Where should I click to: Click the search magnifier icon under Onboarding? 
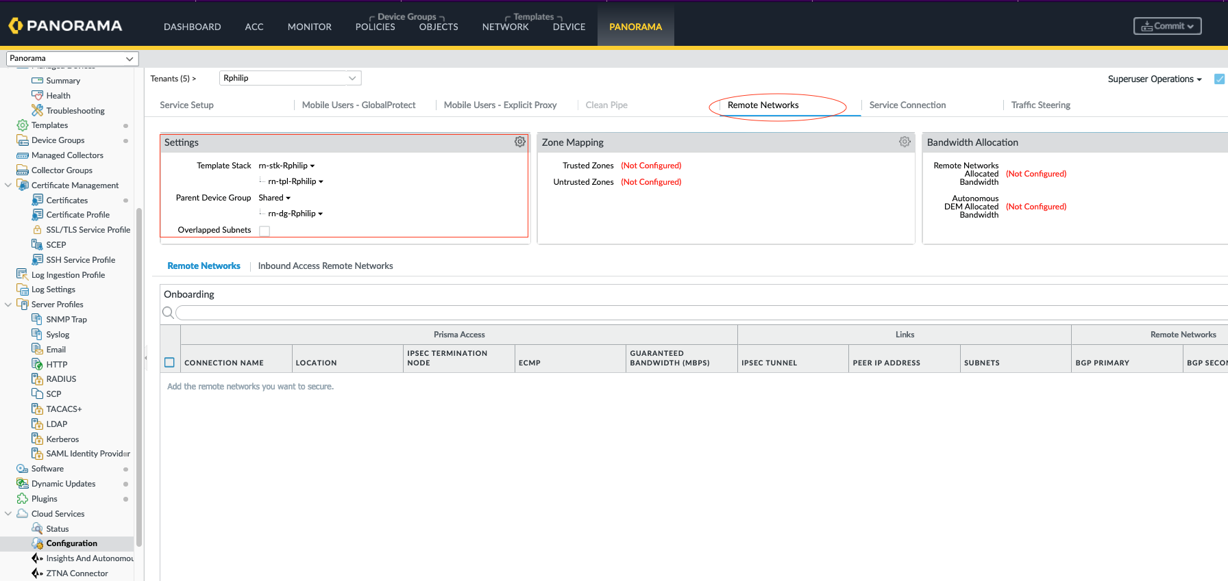[168, 313]
